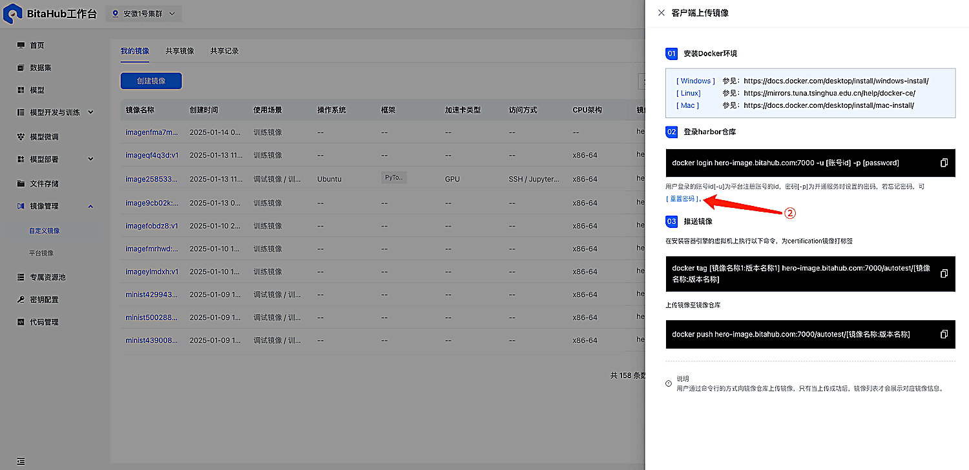This screenshot has width=969, height=470.
Task: Click the 代码管理 icon in sidebar
Action: click(21, 322)
